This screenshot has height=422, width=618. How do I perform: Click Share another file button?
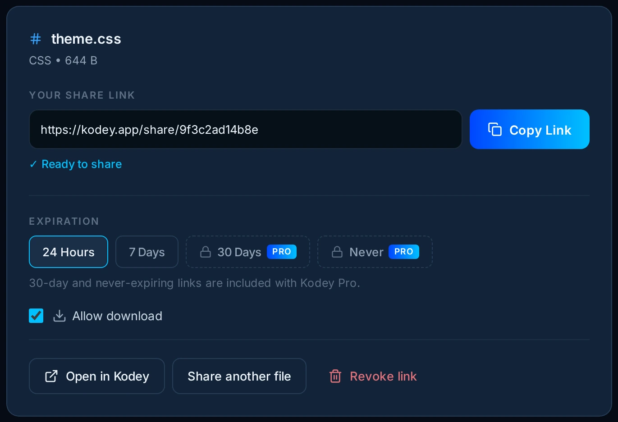point(239,376)
